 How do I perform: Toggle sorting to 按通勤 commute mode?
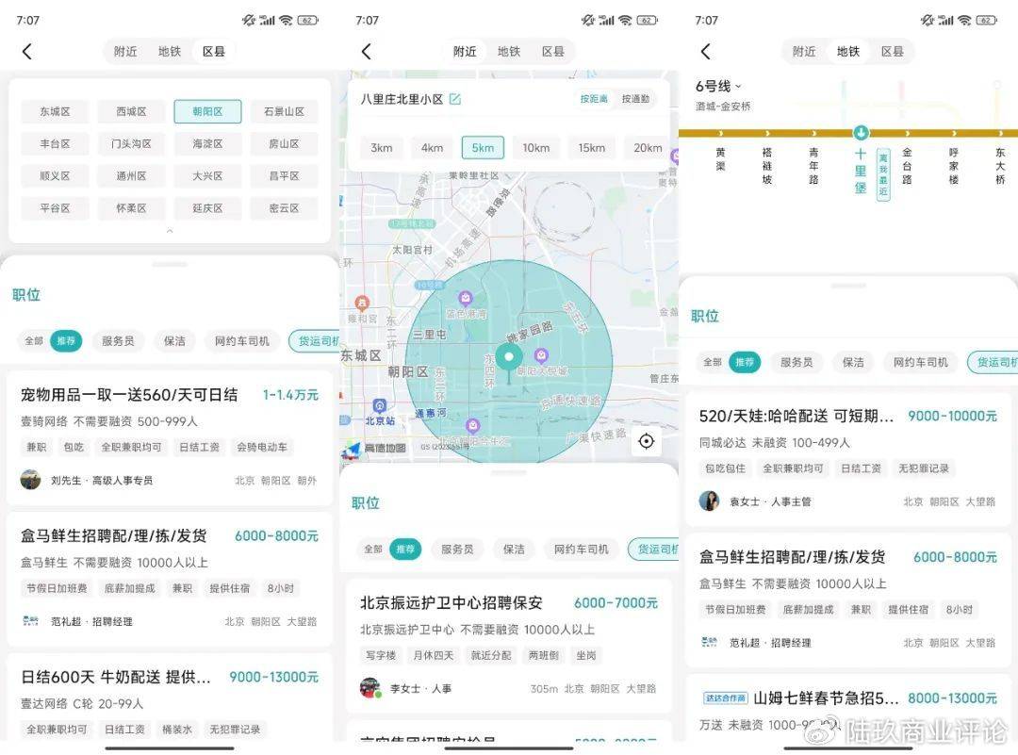click(635, 99)
